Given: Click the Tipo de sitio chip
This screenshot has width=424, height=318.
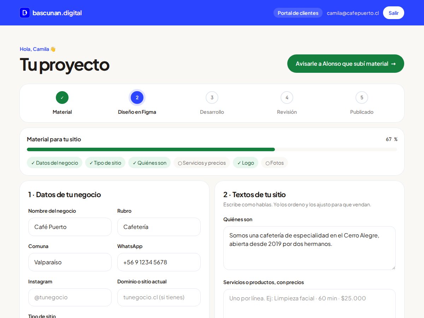Looking at the screenshot, I should [x=105, y=163].
